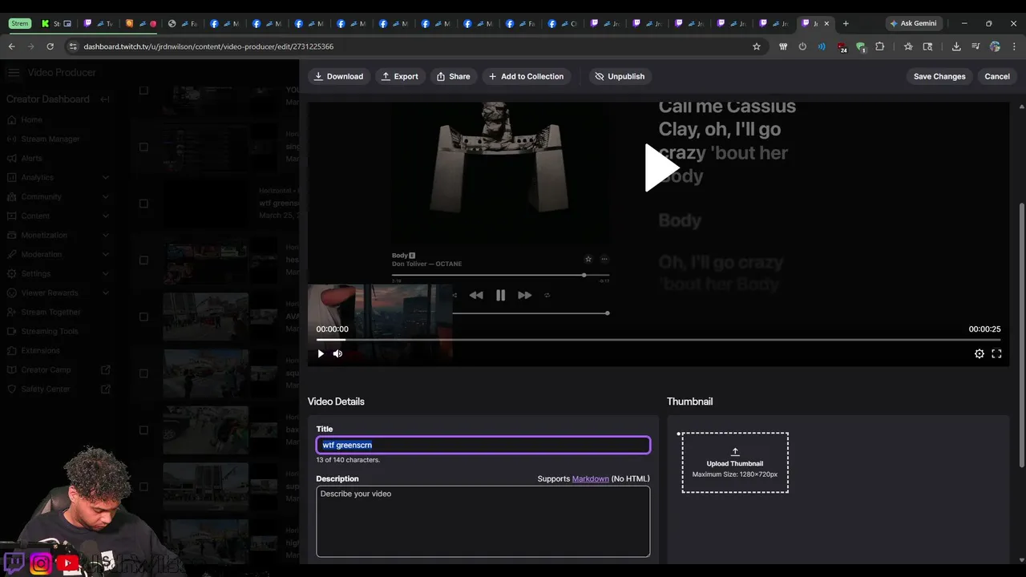Click the video seek bar timeline
This screenshot has height=577, width=1026.
click(658, 340)
